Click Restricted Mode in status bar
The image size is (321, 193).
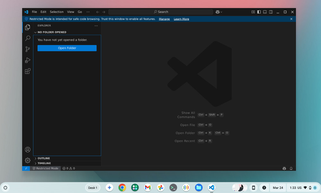(46, 168)
